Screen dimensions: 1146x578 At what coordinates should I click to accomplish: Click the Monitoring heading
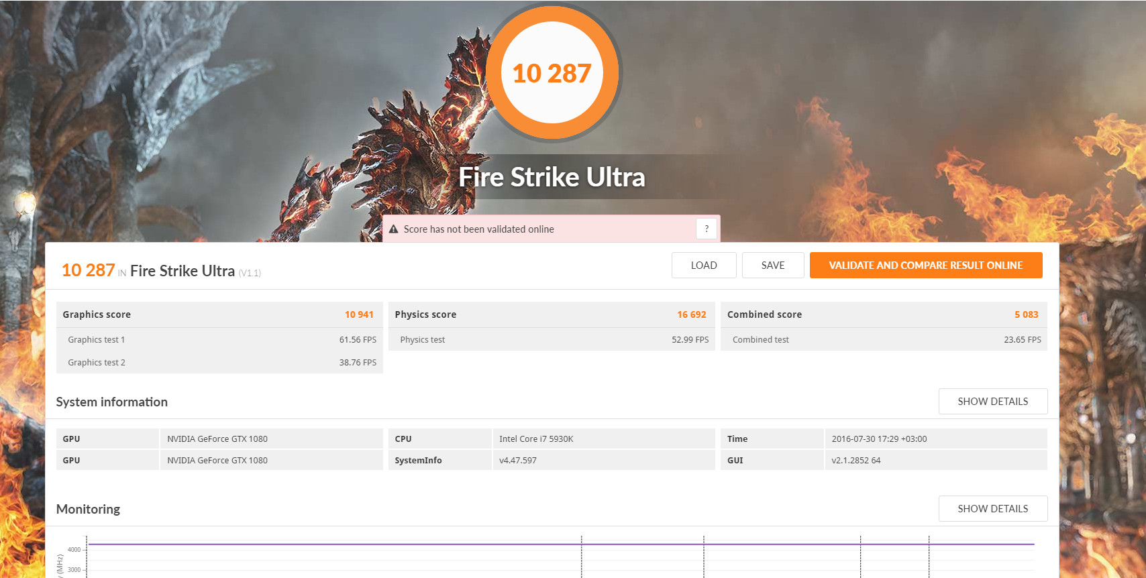point(88,509)
